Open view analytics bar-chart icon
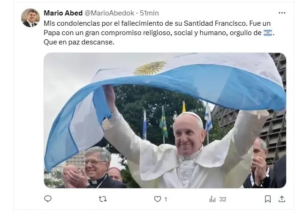This screenshot has width=303, height=213. coord(212,199)
